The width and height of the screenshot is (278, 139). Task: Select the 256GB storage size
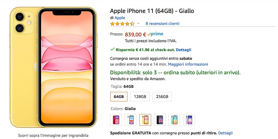coord(162,97)
